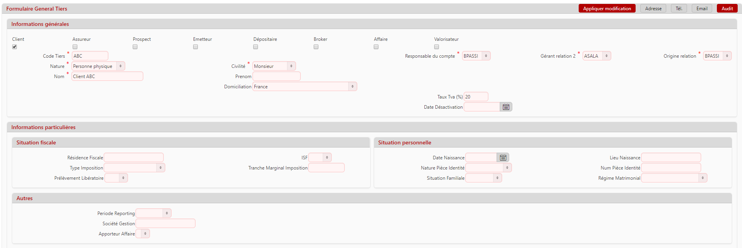Expand the Nature dropdown

pyautogui.click(x=98, y=66)
